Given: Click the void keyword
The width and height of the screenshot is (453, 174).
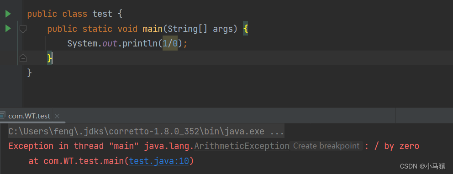Looking at the screenshot, I should click(x=127, y=29).
